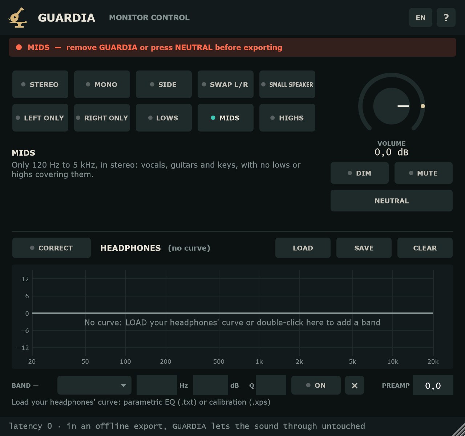Clear the headphone curve
This screenshot has height=436, width=465.
click(425, 248)
